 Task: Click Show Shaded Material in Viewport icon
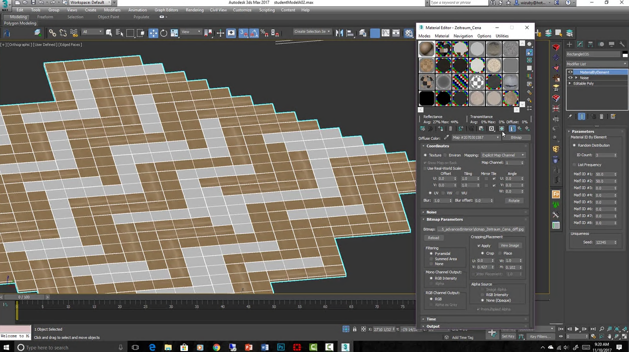pyautogui.click(x=502, y=129)
